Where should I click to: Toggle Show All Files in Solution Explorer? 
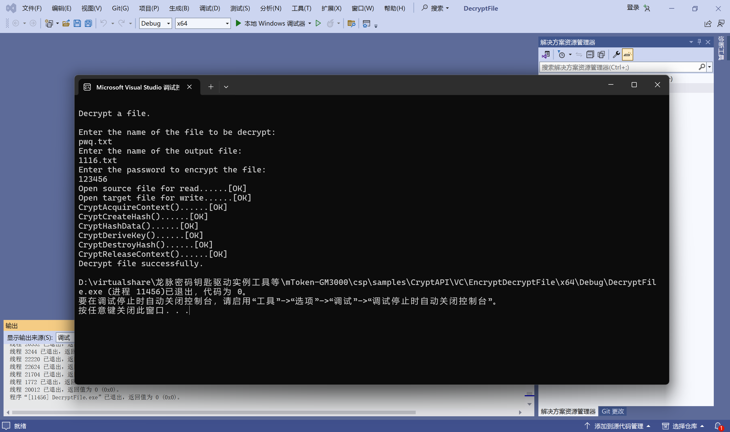pyautogui.click(x=601, y=55)
